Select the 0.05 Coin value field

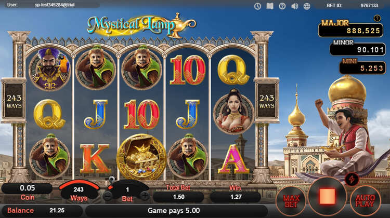[27, 188]
